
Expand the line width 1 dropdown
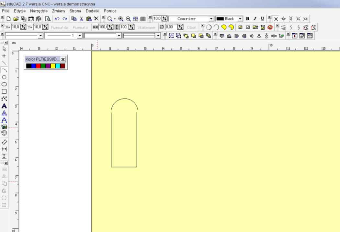(x=80, y=36)
